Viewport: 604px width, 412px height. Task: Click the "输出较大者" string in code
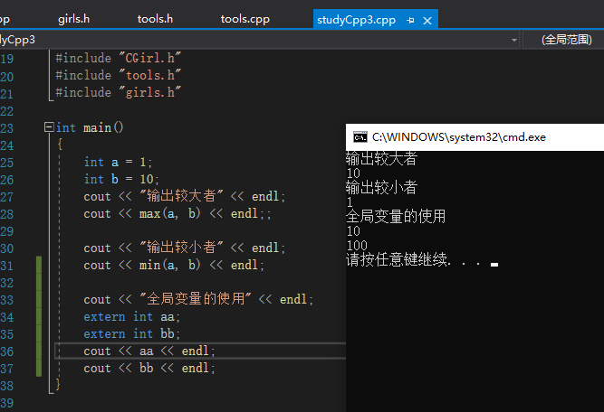tap(181, 196)
